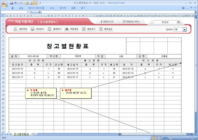
Task: Expand the Name Box dropdown arrow
Action: [28, 12]
